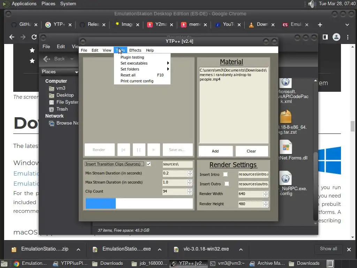Select Reset all menu entry
The height and width of the screenshot is (268, 357).
pos(142,75)
